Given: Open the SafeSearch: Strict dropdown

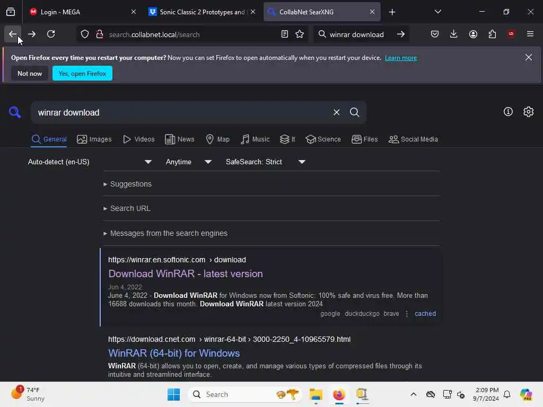Looking at the screenshot, I should [x=265, y=162].
